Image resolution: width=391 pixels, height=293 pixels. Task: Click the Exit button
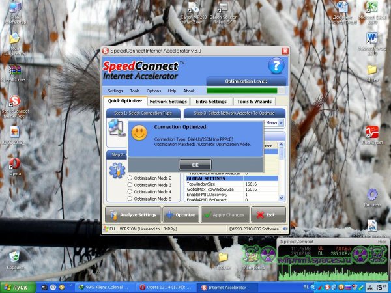268,214
